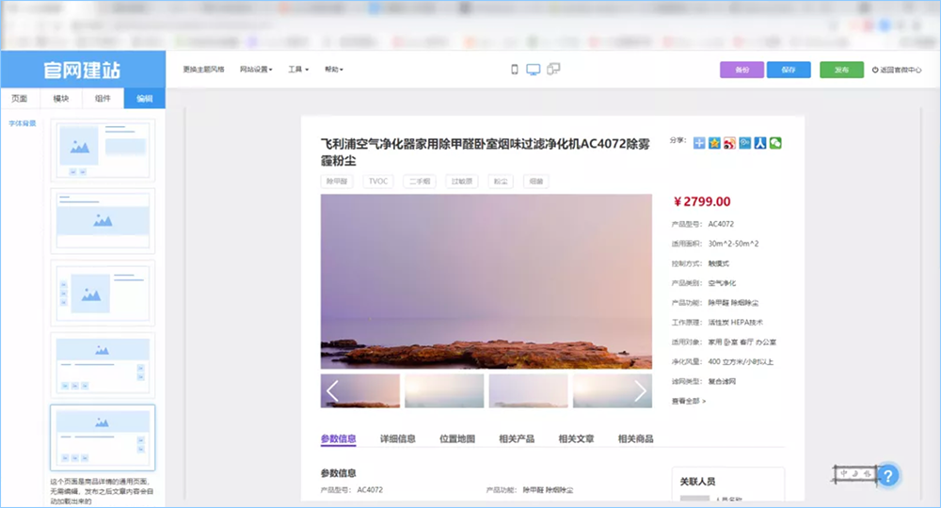The image size is (941, 508).
Task: Switch to the 页面 tab
Action: (x=20, y=99)
